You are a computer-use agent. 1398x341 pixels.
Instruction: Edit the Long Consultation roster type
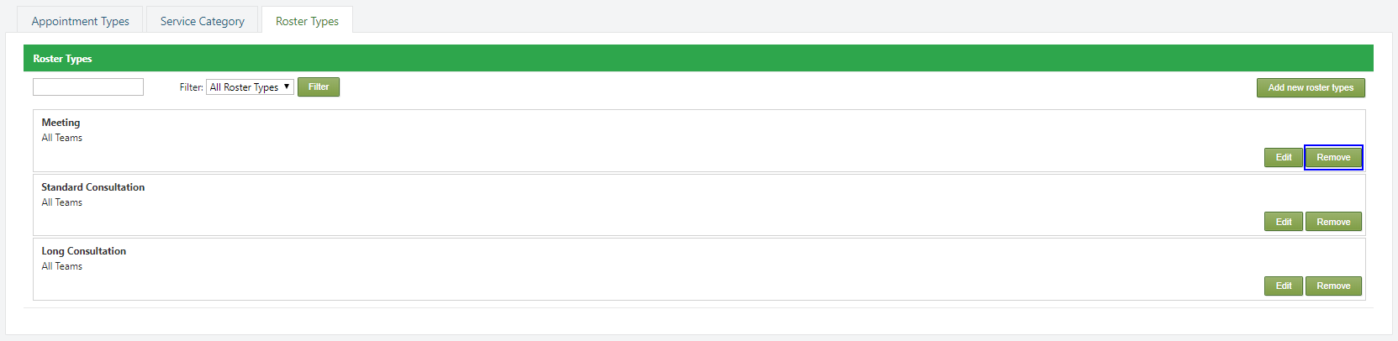click(x=1283, y=286)
